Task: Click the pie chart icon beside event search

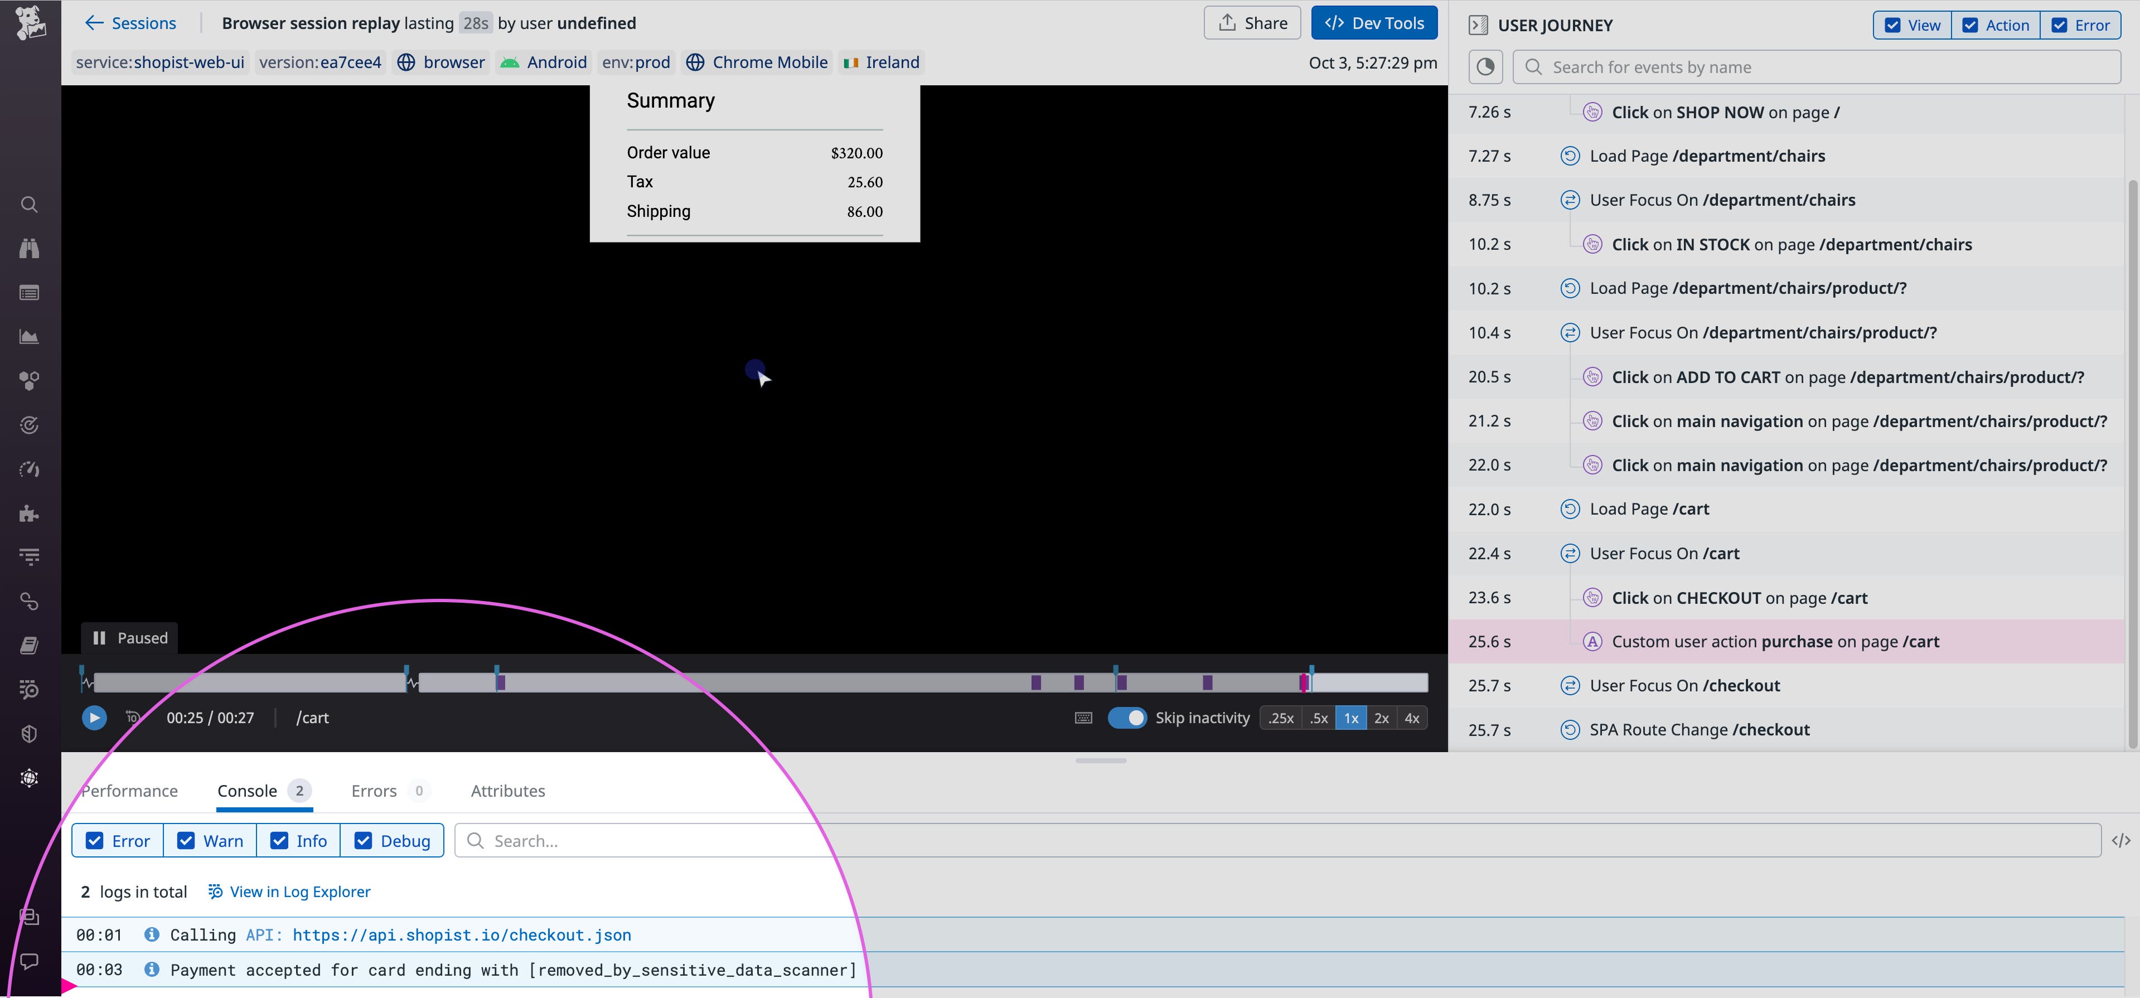Action: point(1485,66)
